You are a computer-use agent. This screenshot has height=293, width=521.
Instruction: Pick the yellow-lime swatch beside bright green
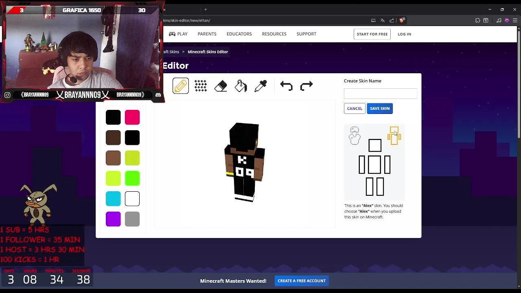(113, 178)
